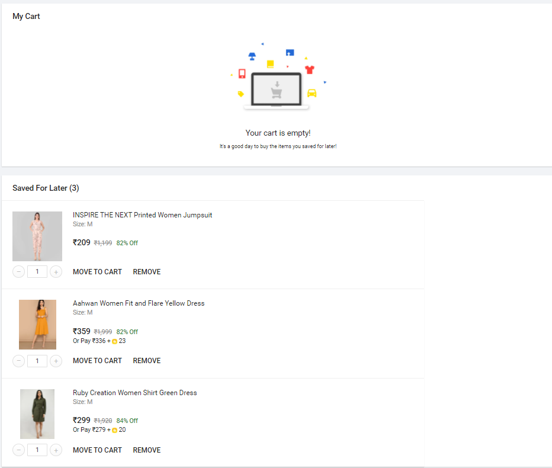The height and width of the screenshot is (468, 552).
Task: Click the jumpsuit quantity input field
Action: [37, 271]
